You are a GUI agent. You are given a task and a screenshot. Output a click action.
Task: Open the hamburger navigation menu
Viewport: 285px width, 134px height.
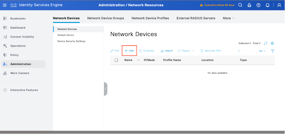(5, 5)
